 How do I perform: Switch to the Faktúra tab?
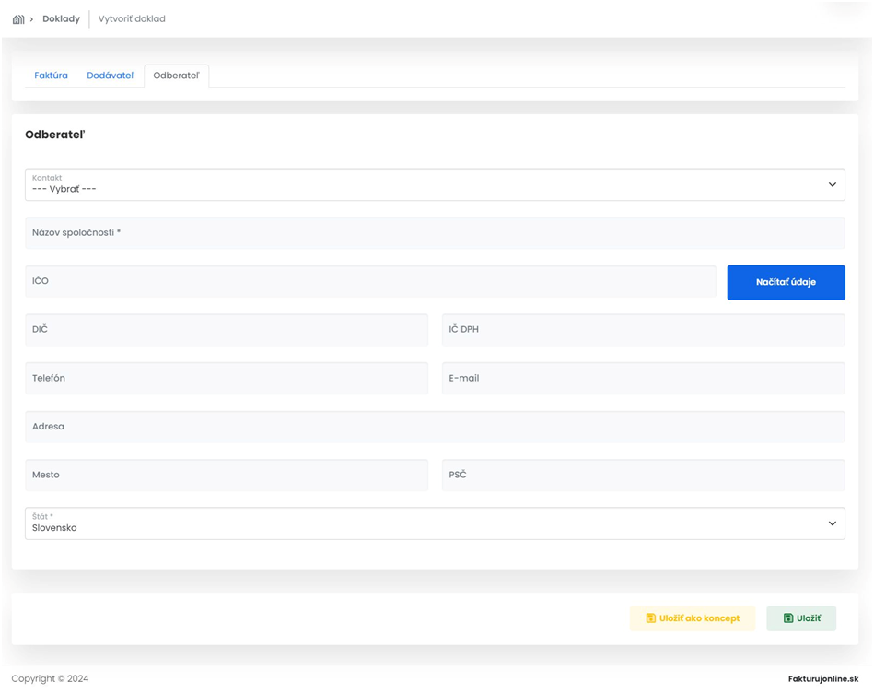coord(51,76)
